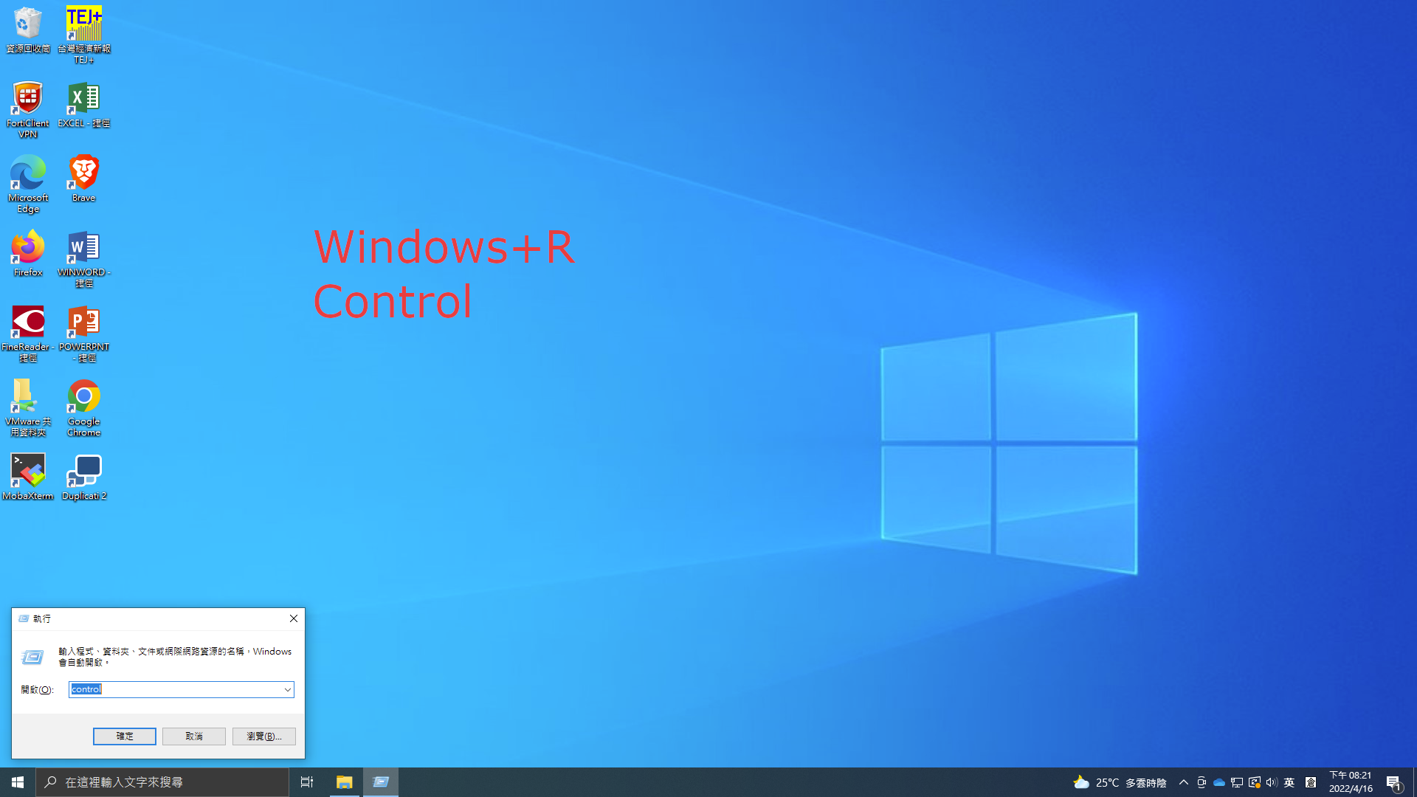Click the MobaXterm desktop icon

(28, 471)
